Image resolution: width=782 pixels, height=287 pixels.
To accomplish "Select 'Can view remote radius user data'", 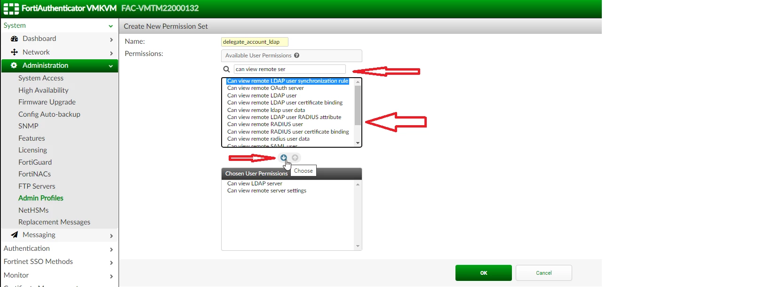I will 268,139.
